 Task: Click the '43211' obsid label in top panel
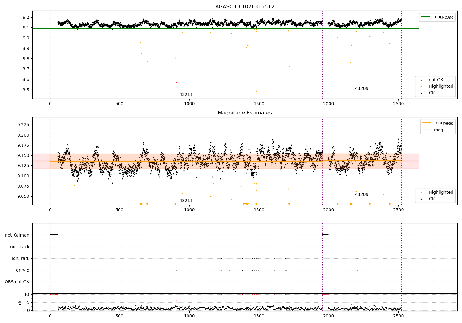[x=186, y=94]
